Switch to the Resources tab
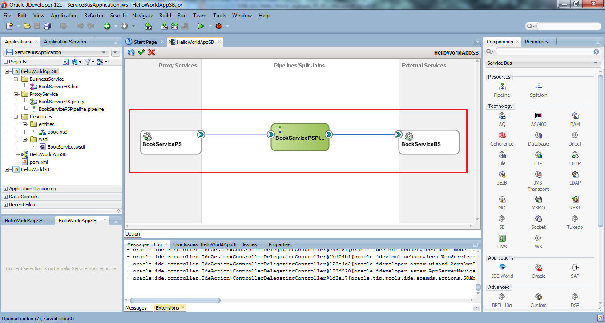The image size is (605, 323). [536, 42]
